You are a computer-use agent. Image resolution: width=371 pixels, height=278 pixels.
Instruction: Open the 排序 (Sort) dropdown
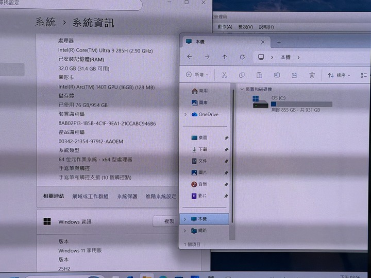pos(339,75)
